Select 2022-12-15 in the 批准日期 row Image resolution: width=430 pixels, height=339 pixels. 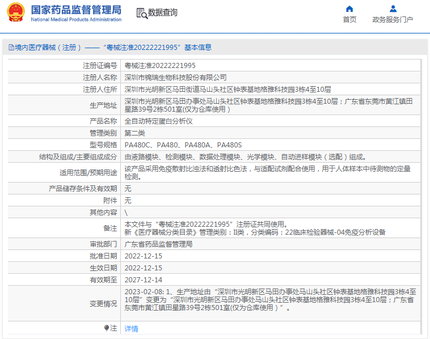(143, 256)
